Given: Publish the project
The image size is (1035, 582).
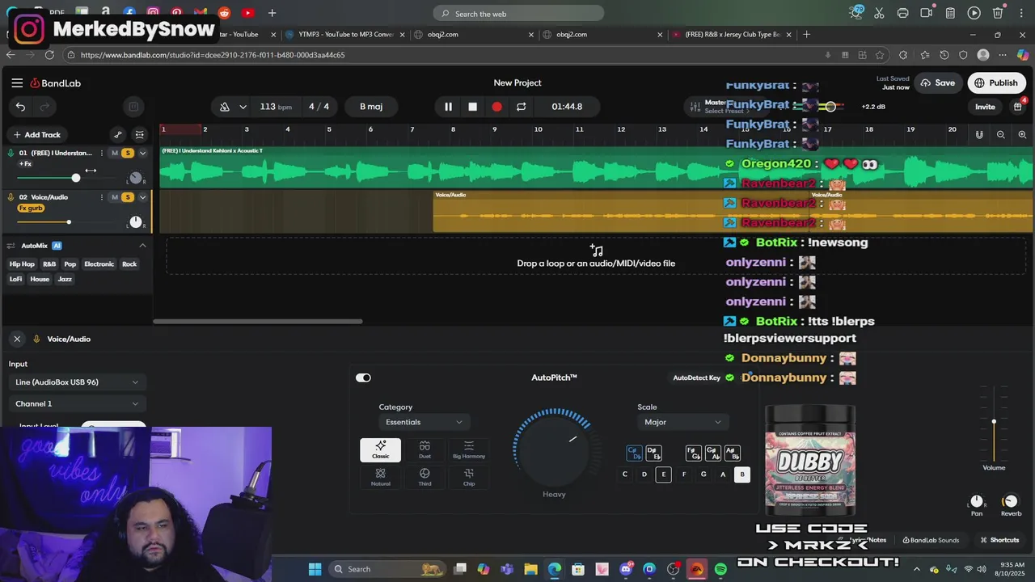Looking at the screenshot, I should pos(996,82).
